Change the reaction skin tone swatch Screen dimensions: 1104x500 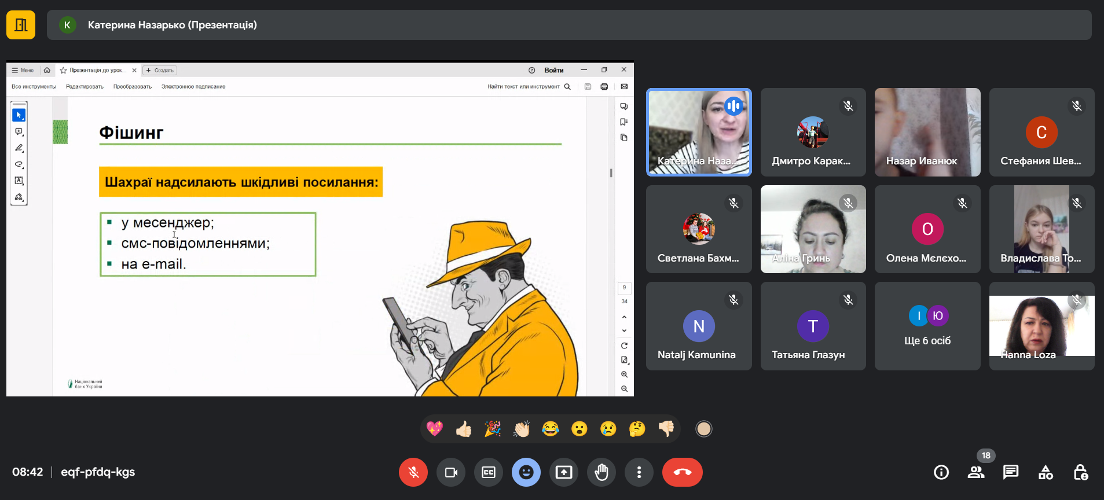[703, 429]
